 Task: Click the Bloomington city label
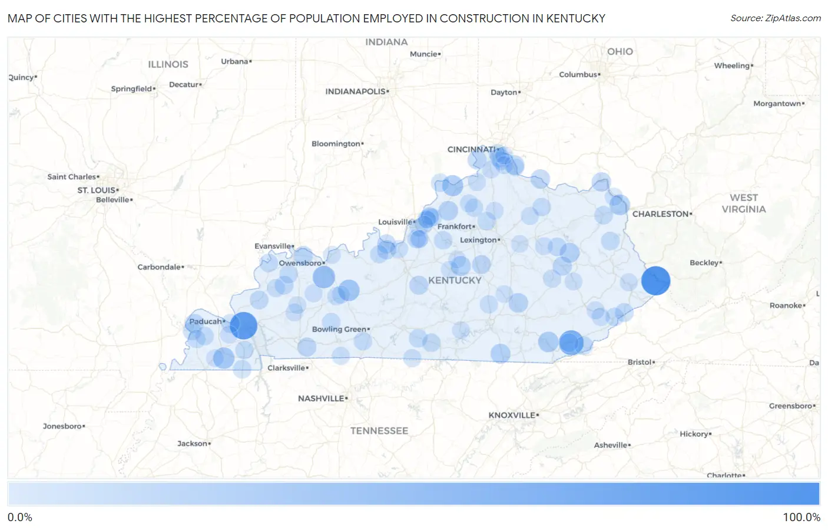pyautogui.click(x=336, y=143)
